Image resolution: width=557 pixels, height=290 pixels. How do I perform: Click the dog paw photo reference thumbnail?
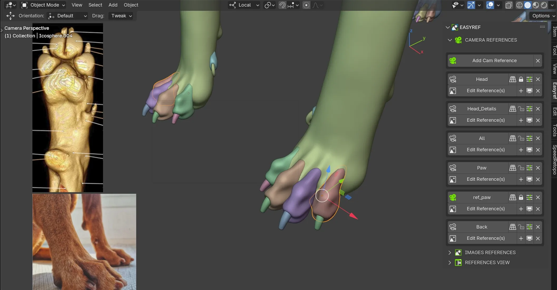pos(84,241)
